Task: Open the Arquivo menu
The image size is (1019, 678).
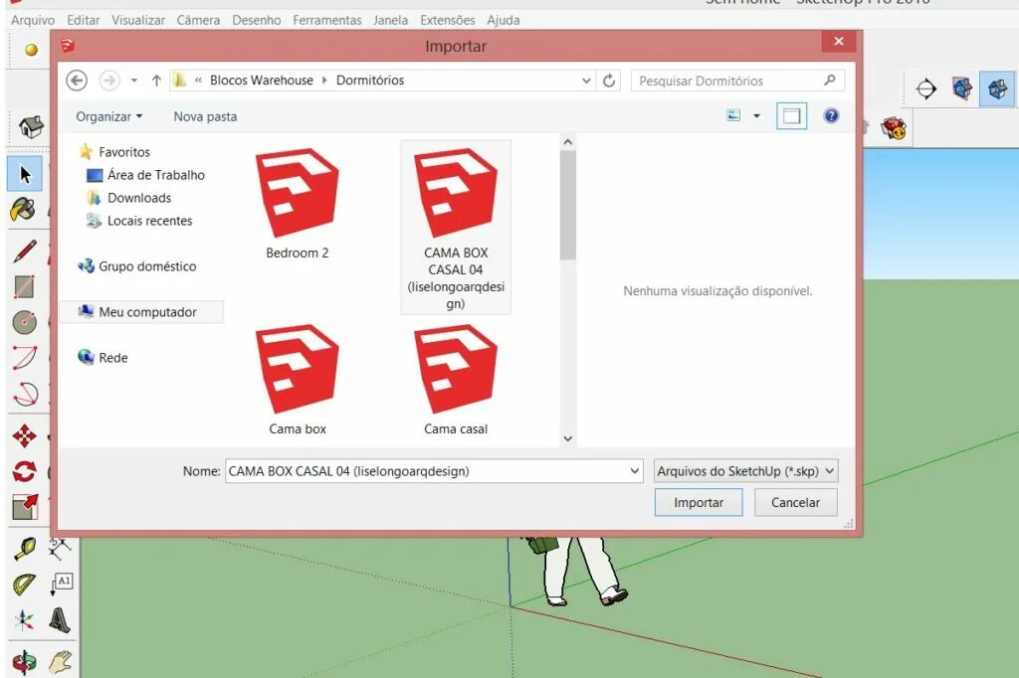Action: click(33, 20)
